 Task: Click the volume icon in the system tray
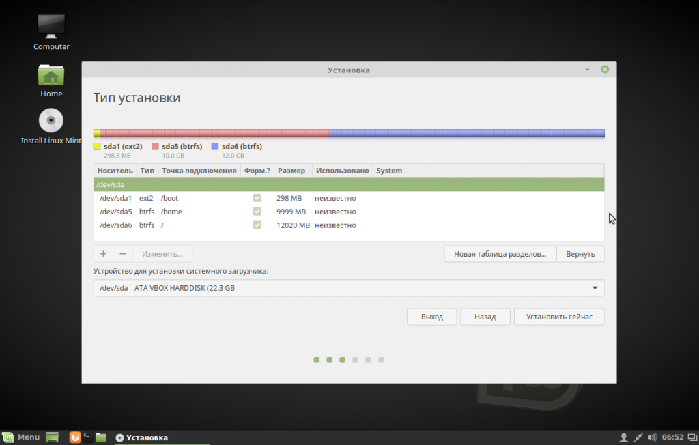click(x=651, y=437)
